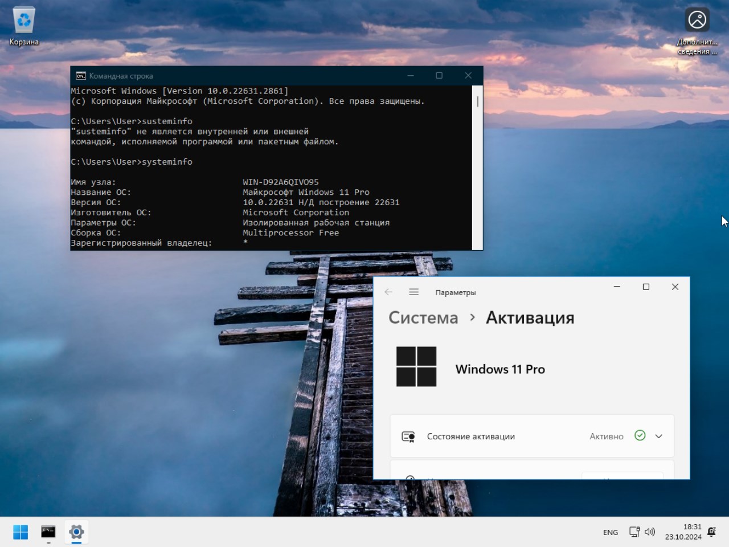Click the OS version '10.0.22631 Н/Д построение 22631'
This screenshot has height=547, width=729.
[x=321, y=203]
